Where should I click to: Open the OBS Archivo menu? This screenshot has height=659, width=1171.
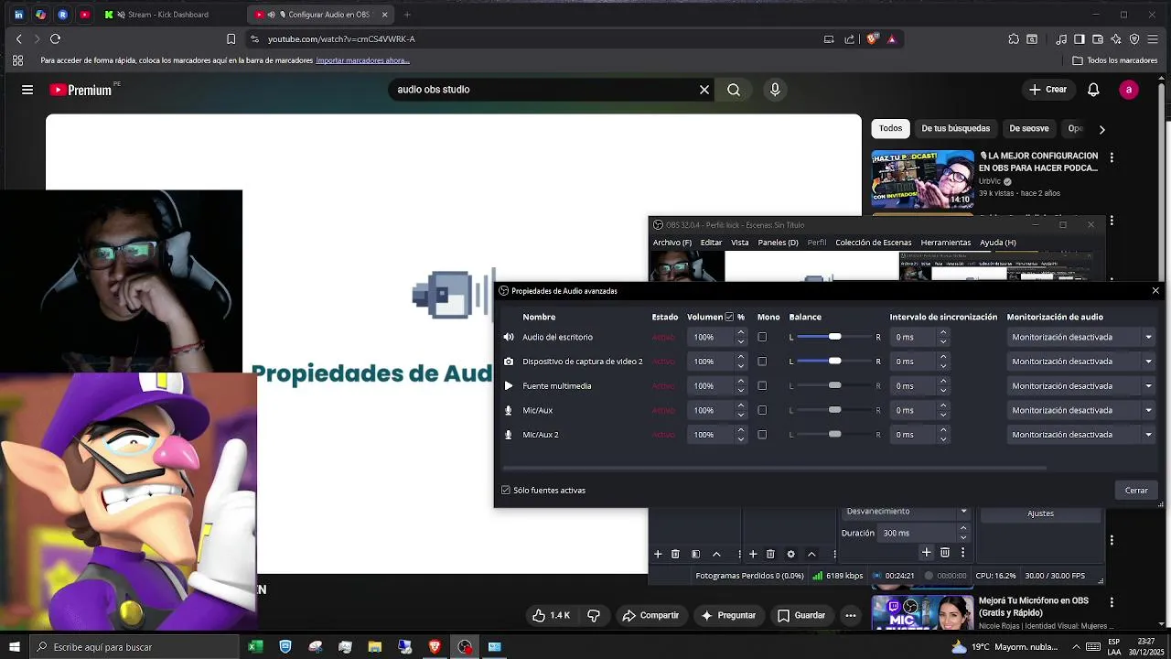click(672, 243)
